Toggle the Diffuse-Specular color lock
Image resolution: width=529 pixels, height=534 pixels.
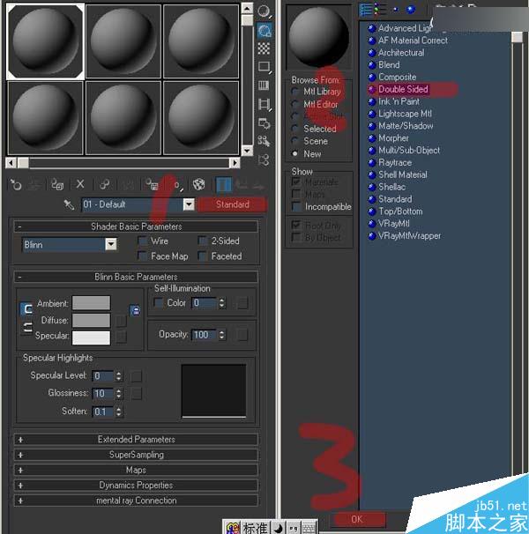27,328
